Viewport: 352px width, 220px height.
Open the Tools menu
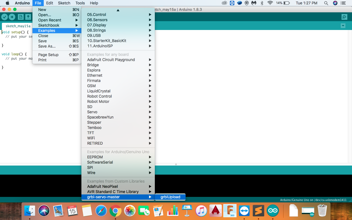click(80, 3)
